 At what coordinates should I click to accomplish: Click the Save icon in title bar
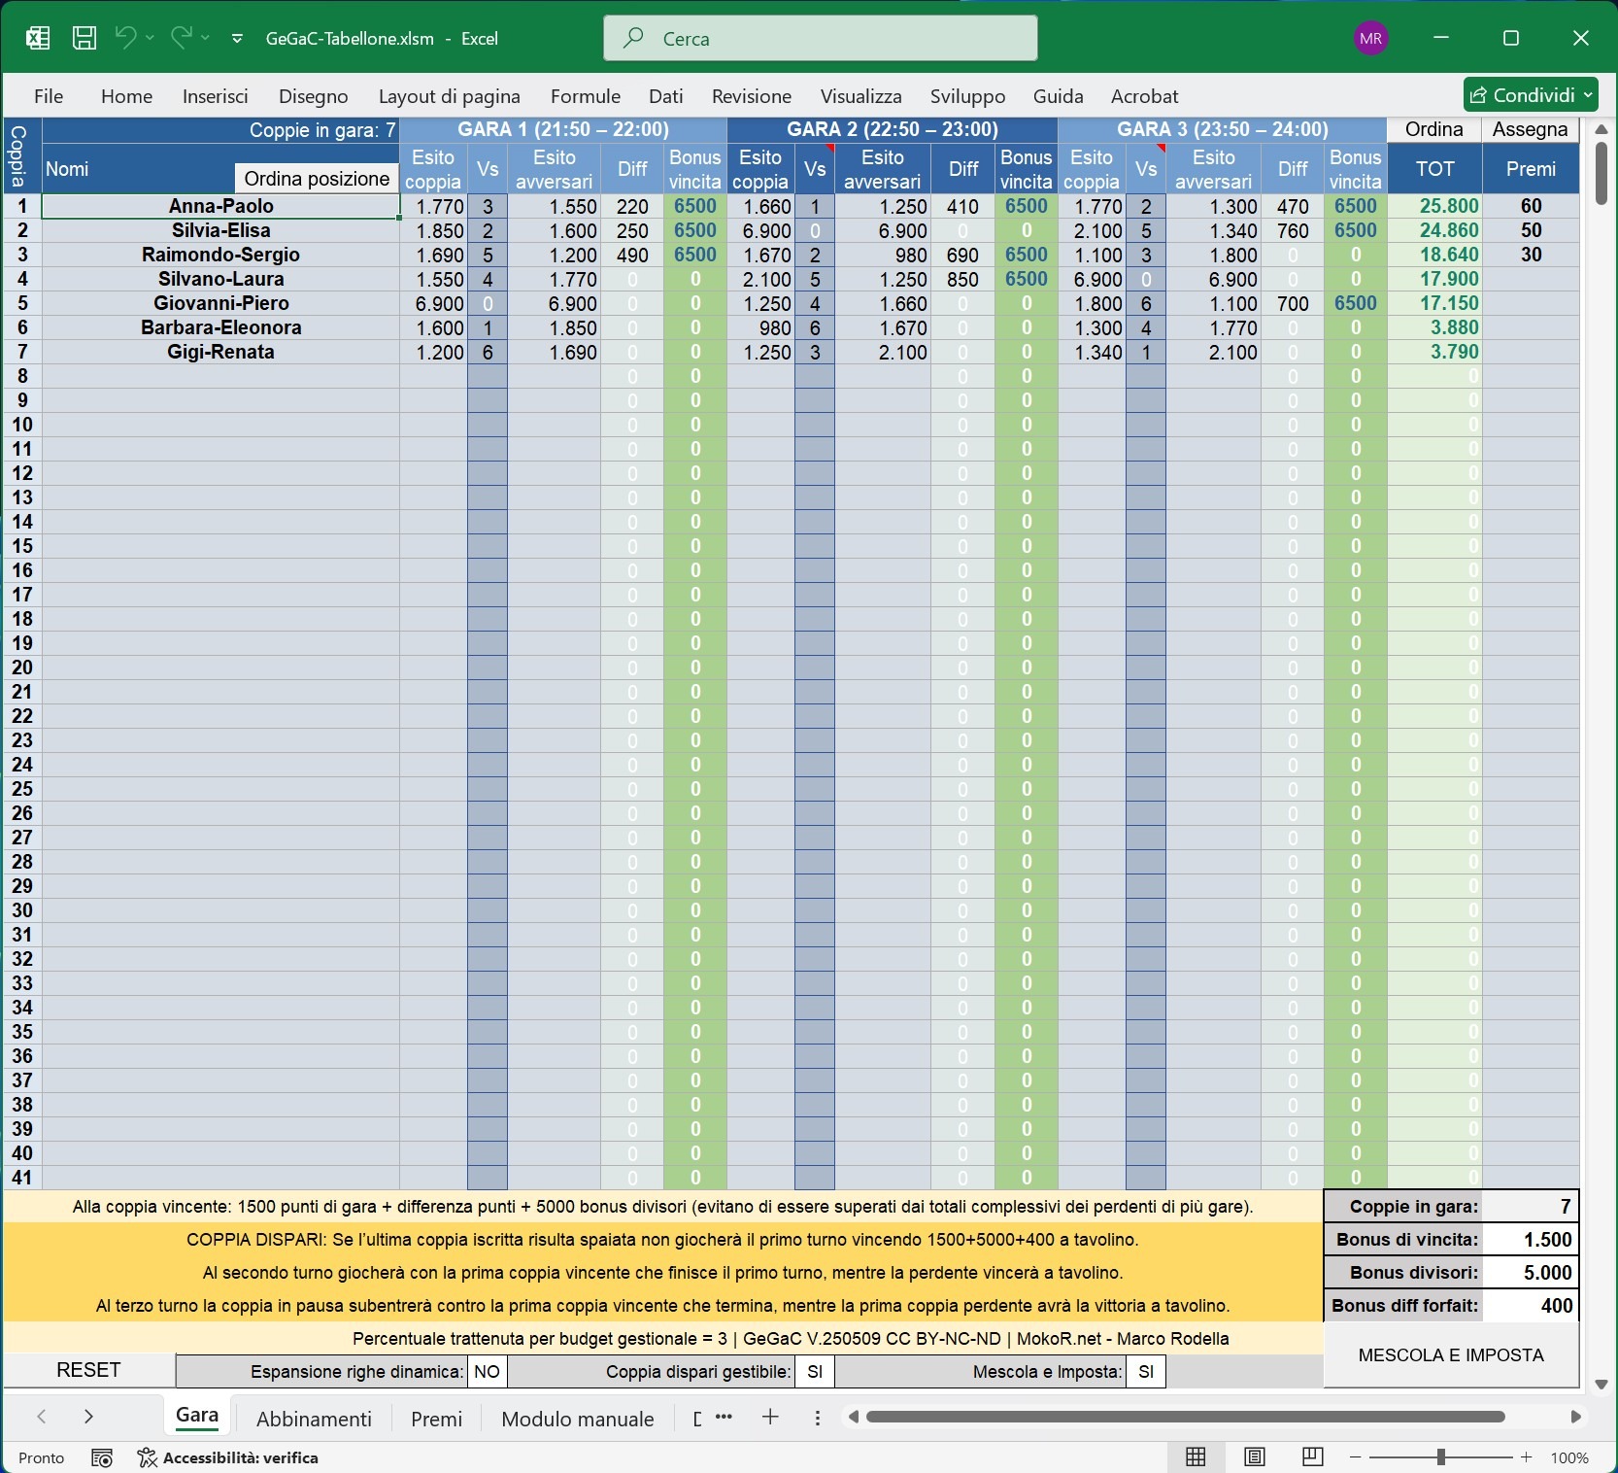point(84,38)
